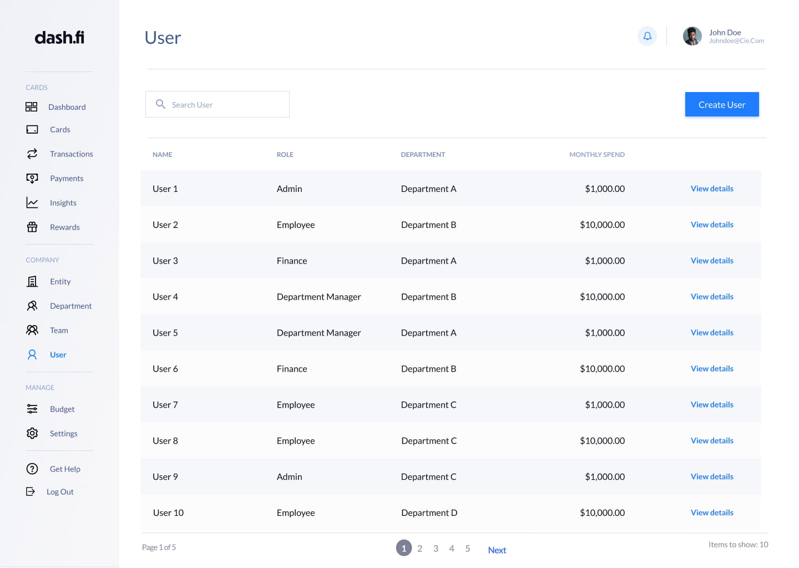This screenshot has height=568, width=799.
Task: Navigate to the Payments section
Action: [67, 179]
